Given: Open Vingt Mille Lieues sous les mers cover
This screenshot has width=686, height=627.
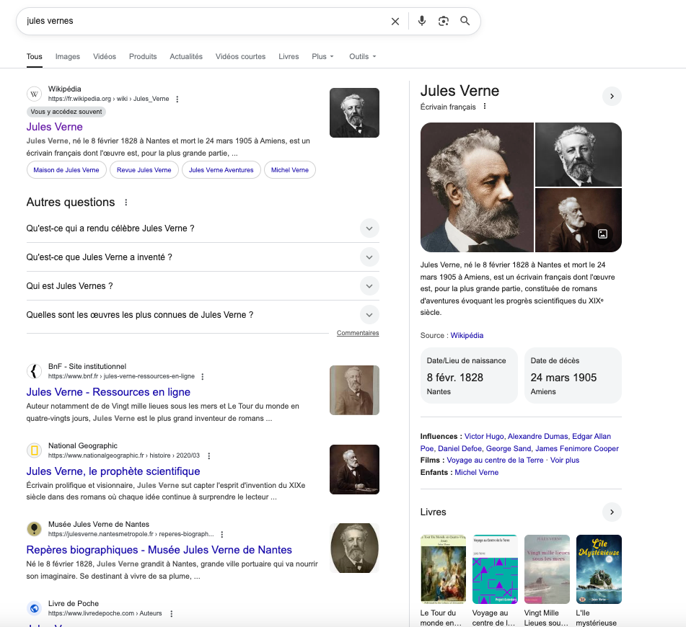Looking at the screenshot, I should [547, 569].
